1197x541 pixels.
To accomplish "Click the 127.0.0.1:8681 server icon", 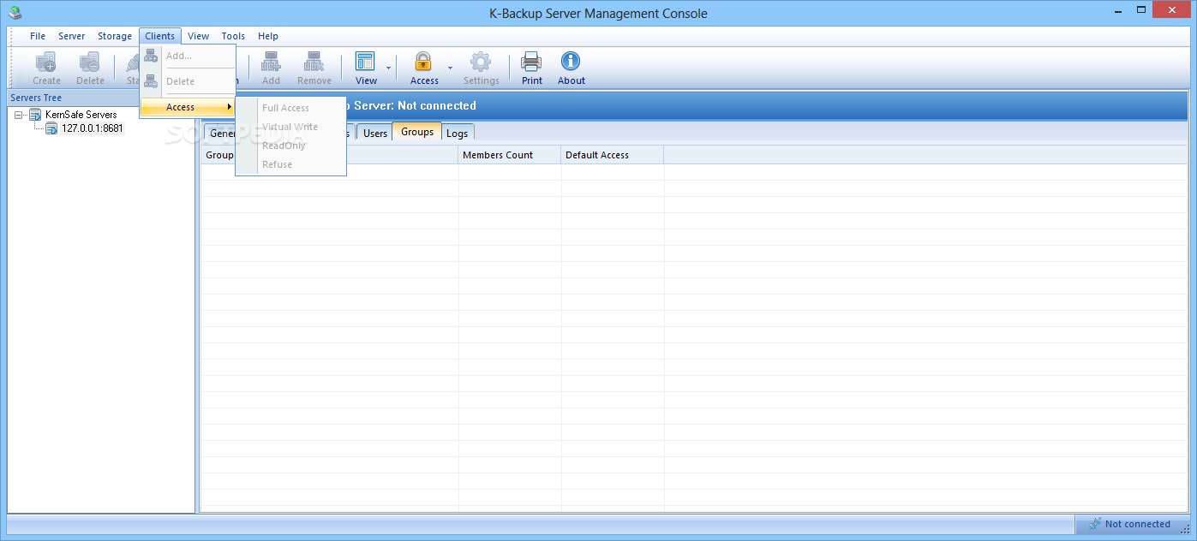I will tap(51, 128).
